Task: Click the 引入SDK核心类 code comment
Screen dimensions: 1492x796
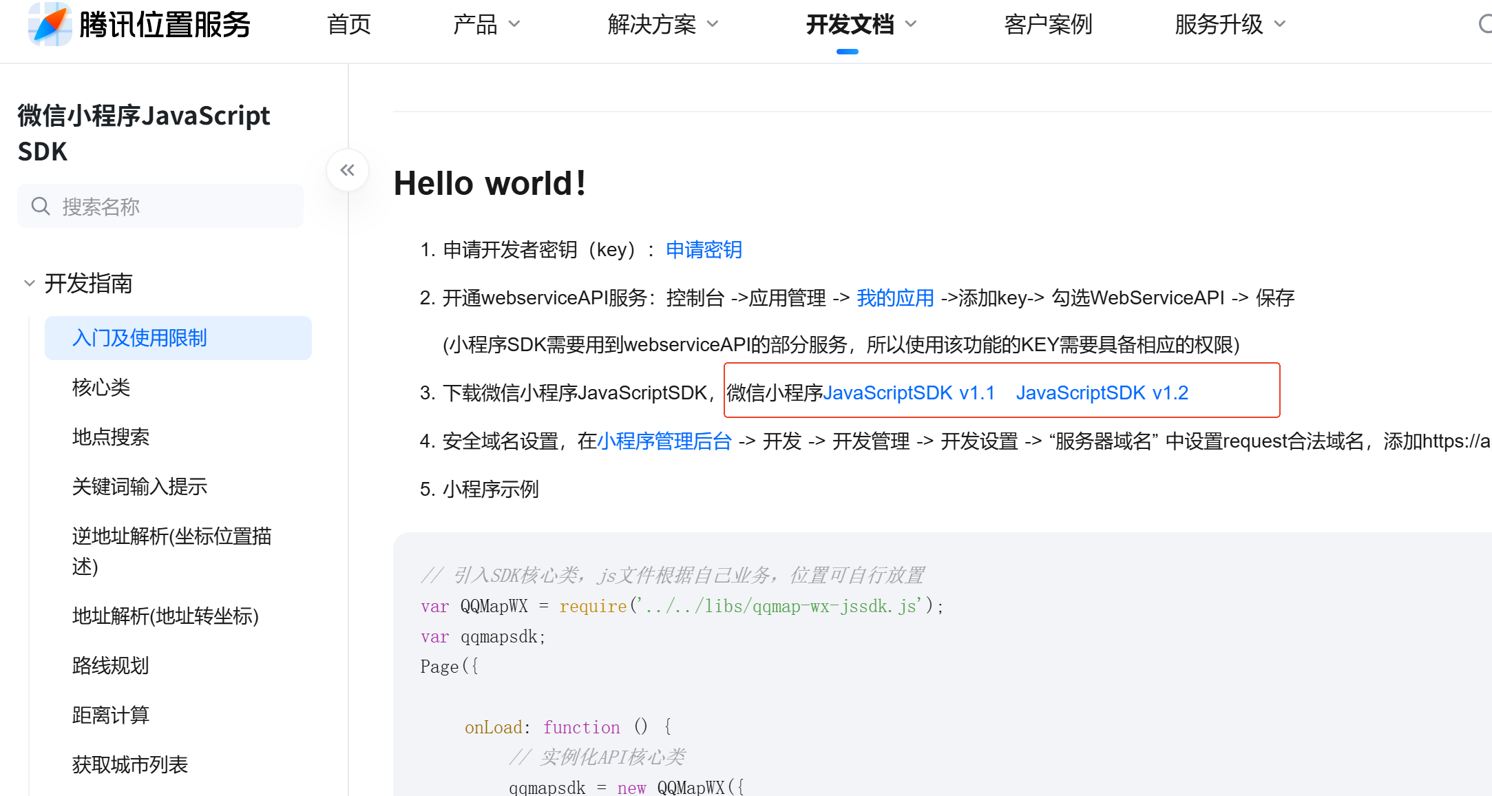Action: coord(672,575)
